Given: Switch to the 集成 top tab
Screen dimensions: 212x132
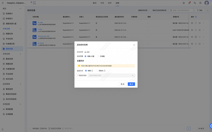Looking at the screenshot, I should tap(95, 3).
